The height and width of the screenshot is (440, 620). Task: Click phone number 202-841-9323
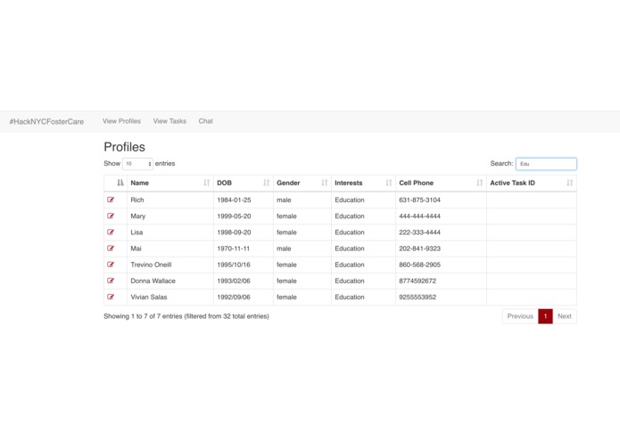click(x=419, y=249)
